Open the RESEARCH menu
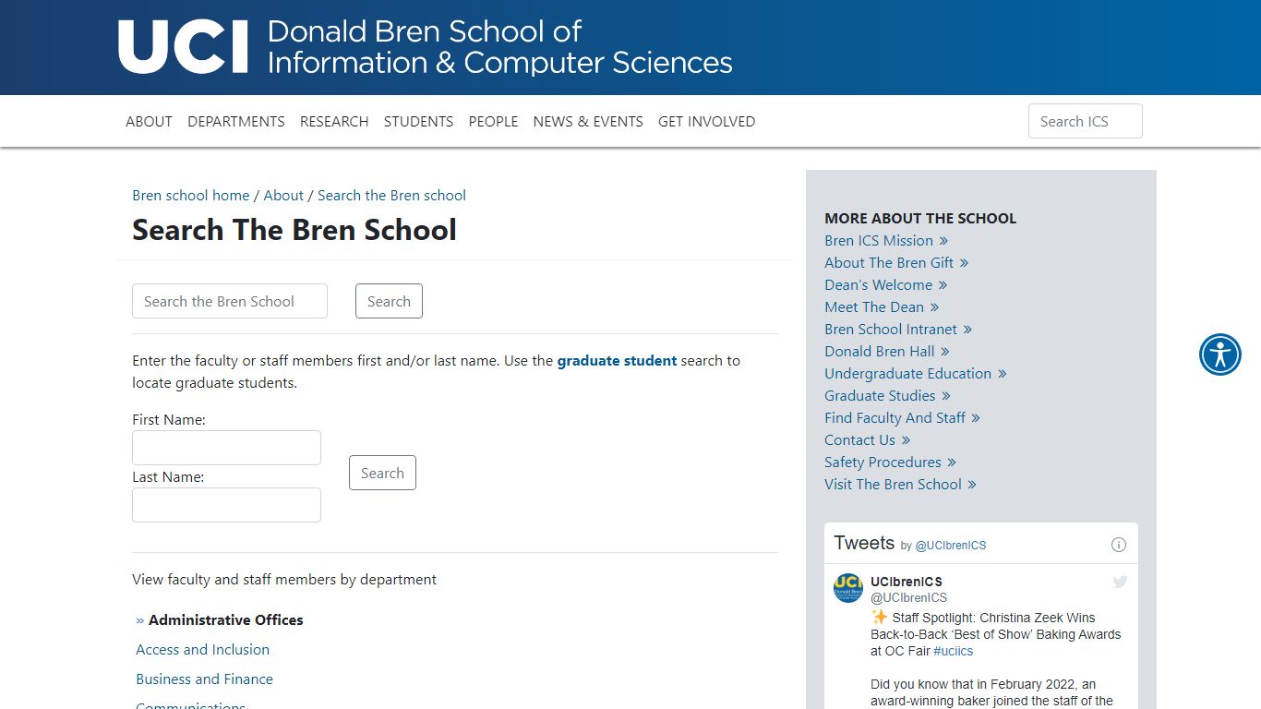This screenshot has width=1261, height=709. tap(334, 121)
